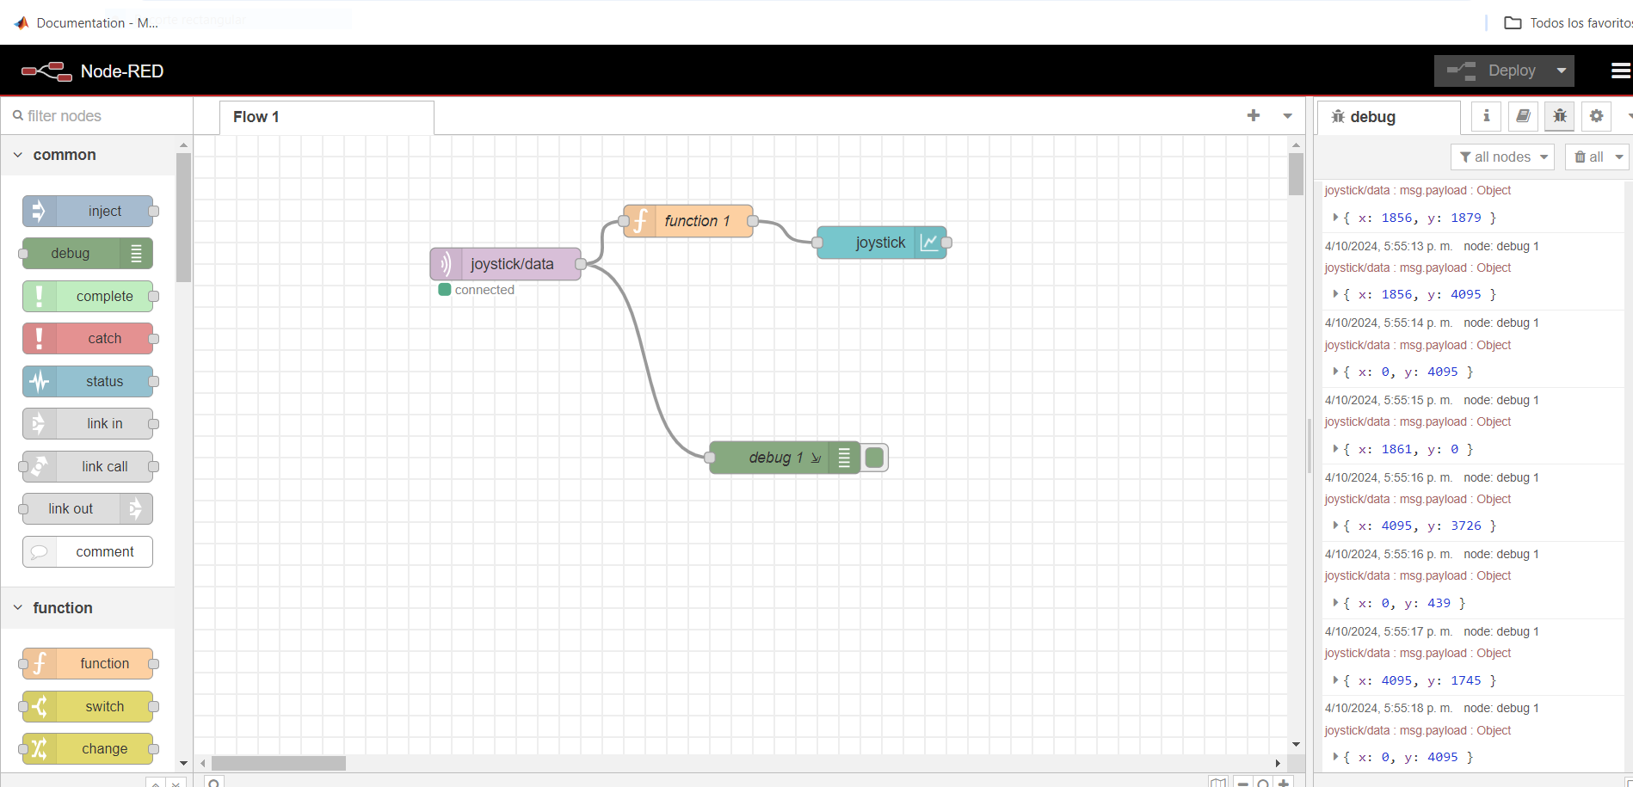Toggle the workspace navigator map
Screen dimensions: 1633x787
click(x=1218, y=783)
